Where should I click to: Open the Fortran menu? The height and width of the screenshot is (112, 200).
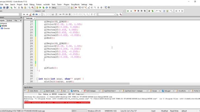point(39,4)
